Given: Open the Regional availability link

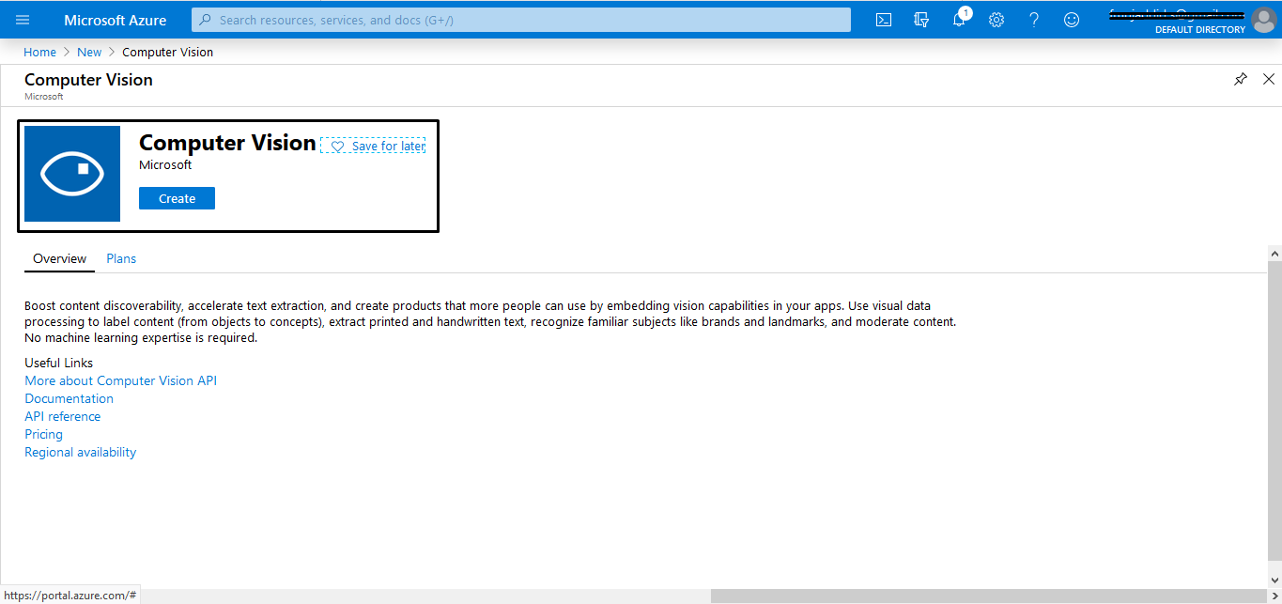Looking at the screenshot, I should [80, 452].
